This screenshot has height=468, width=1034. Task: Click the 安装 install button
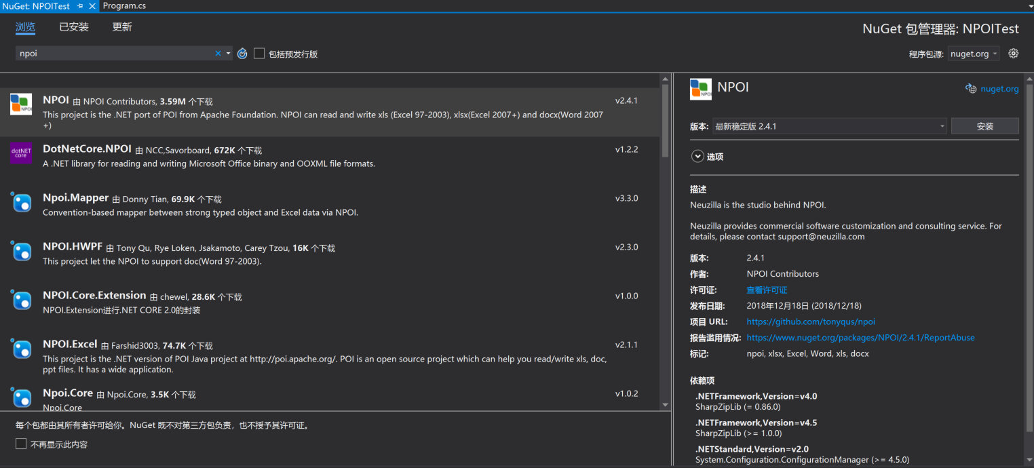click(985, 126)
